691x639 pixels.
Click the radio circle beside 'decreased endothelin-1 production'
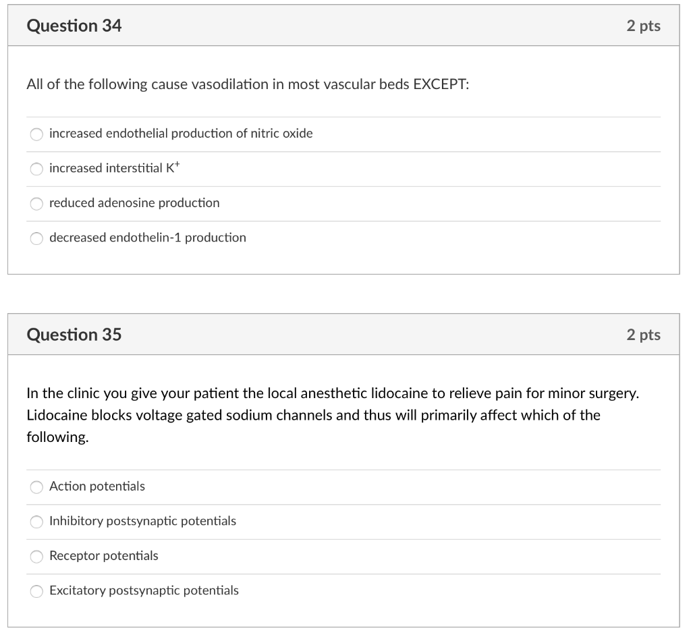click(37, 238)
